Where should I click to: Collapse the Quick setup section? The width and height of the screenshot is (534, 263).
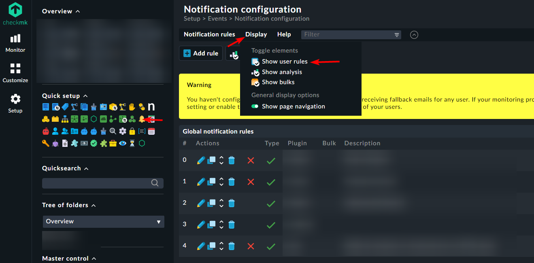[85, 96]
